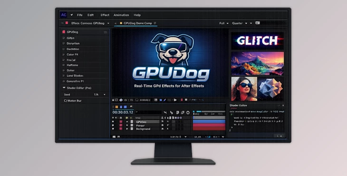Click red label swatch of Background layer
347x176 pixels.
click(x=121, y=128)
